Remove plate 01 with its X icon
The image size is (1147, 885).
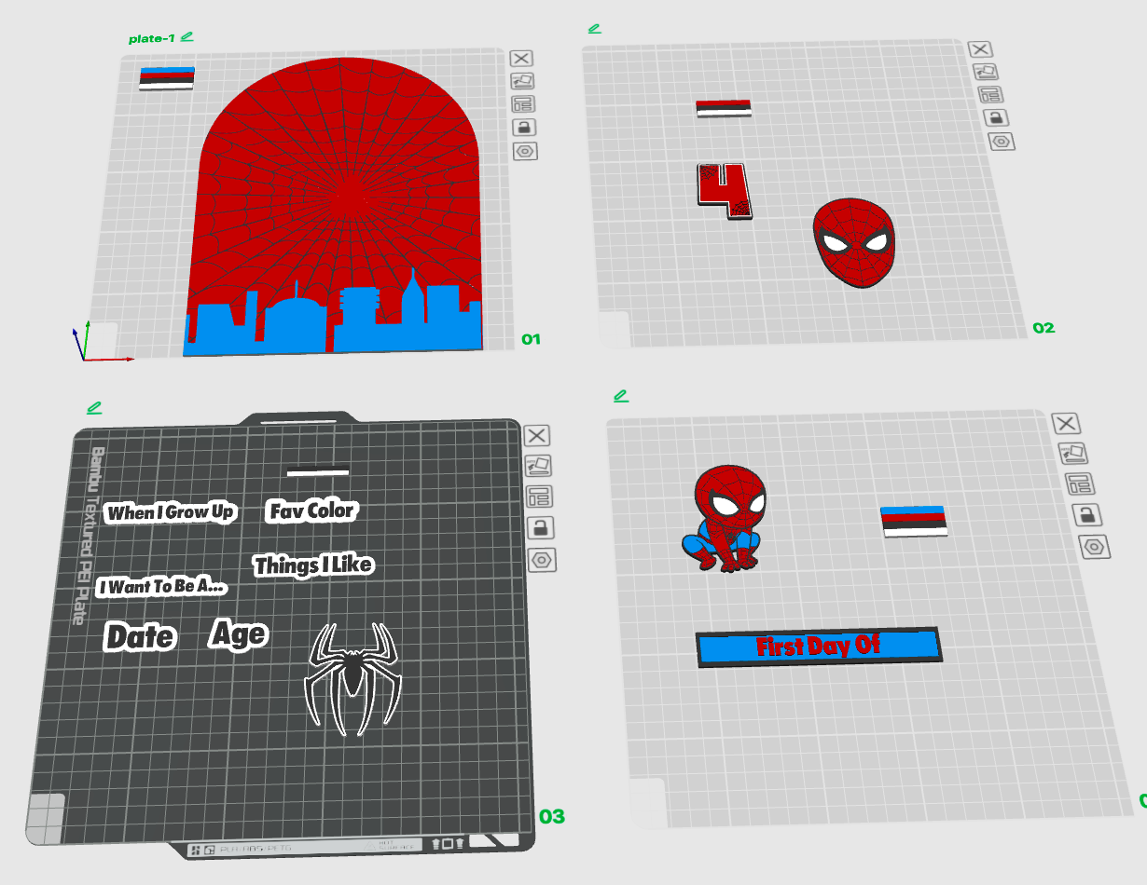pyautogui.click(x=521, y=59)
